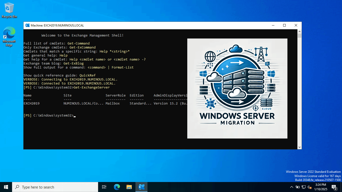Open the network status tray icon
This screenshot has width=342, height=192.
(304, 187)
